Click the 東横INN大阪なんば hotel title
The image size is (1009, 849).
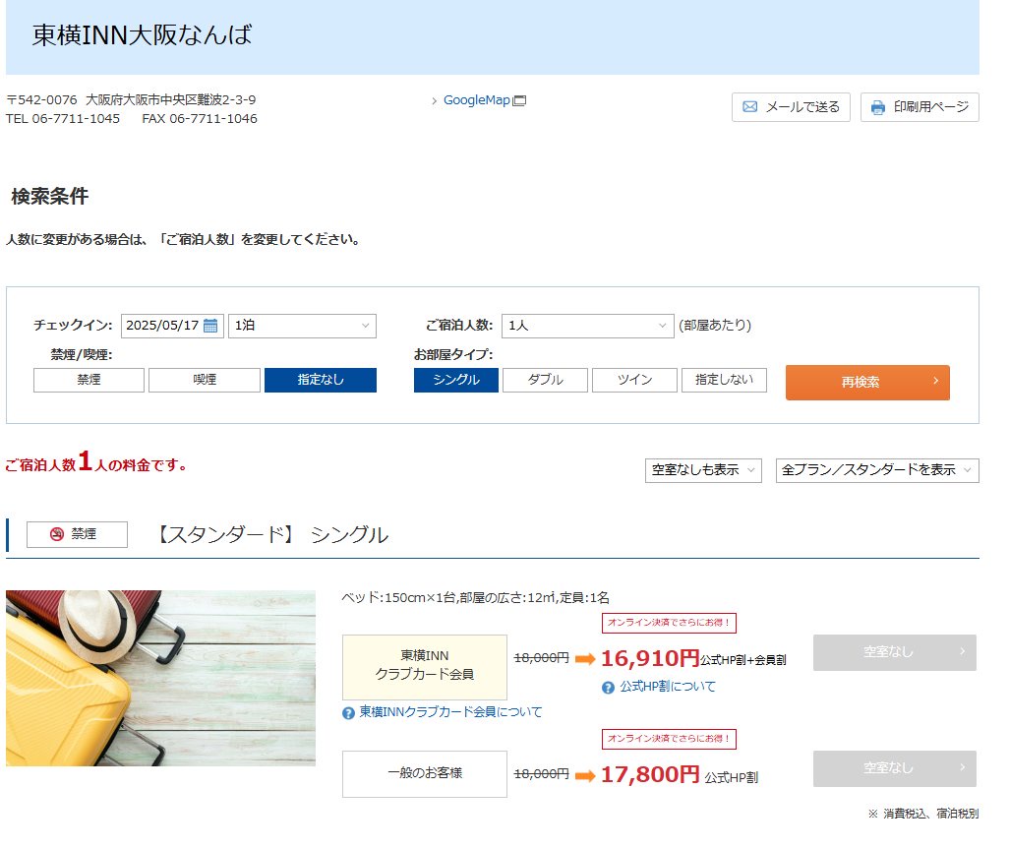(x=143, y=34)
